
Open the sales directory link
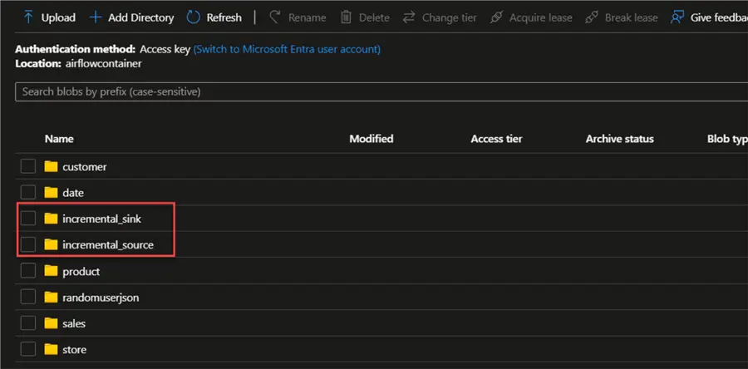(74, 323)
